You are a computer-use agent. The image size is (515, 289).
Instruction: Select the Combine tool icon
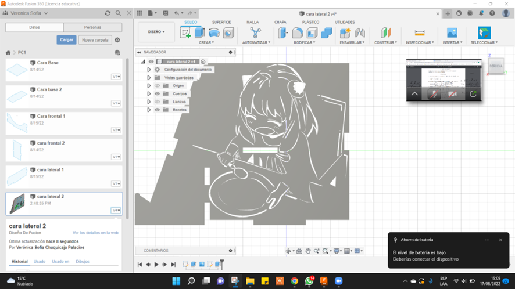coord(327,33)
